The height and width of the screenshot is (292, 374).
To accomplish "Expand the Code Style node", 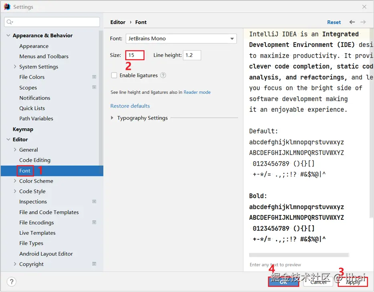I will point(15,191).
